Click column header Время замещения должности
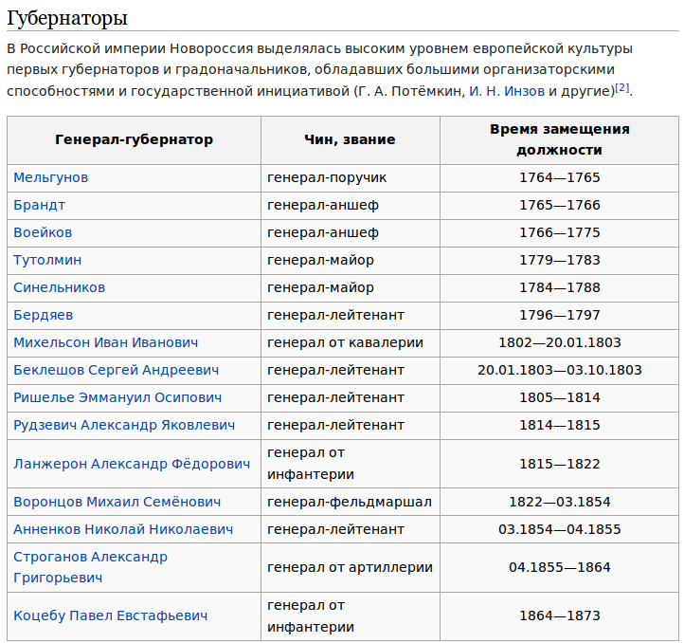Image resolution: width=684 pixels, height=643 pixels. (x=560, y=139)
